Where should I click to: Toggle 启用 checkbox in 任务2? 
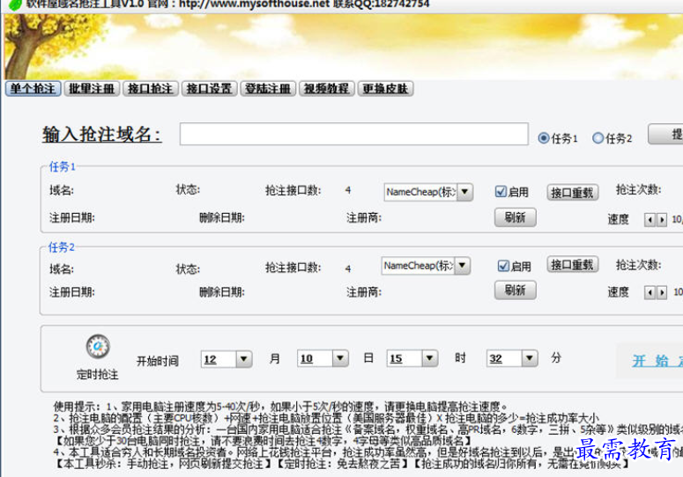coord(503,266)
